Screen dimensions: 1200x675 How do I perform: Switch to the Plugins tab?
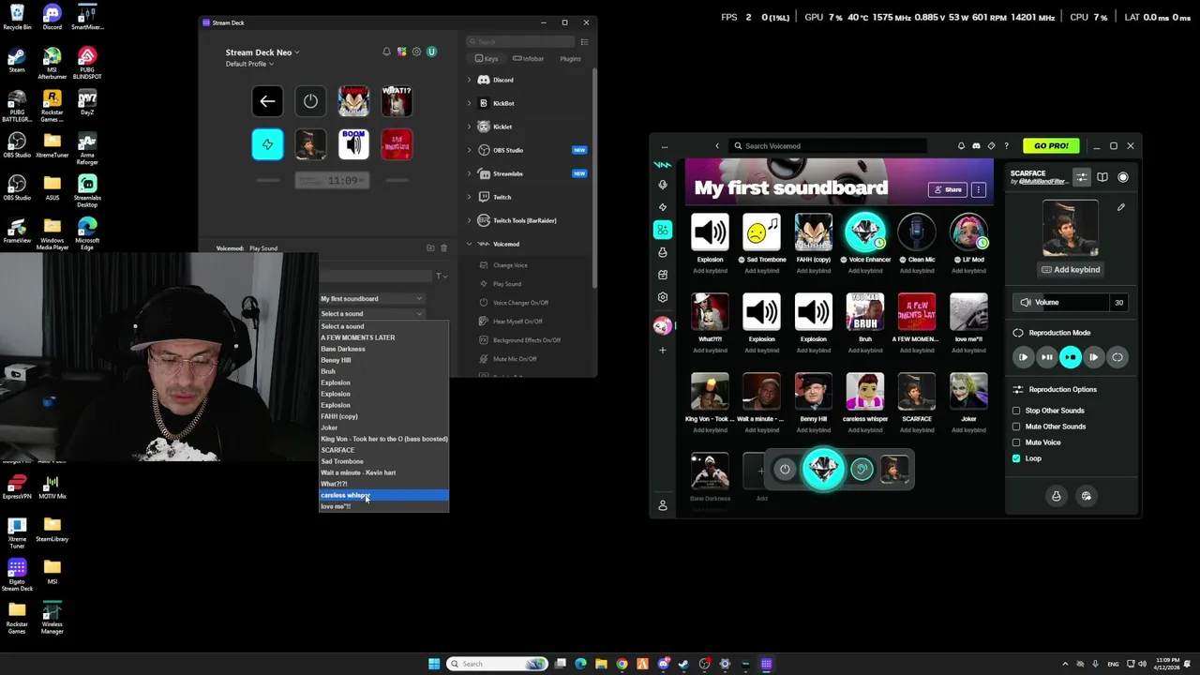570,59
